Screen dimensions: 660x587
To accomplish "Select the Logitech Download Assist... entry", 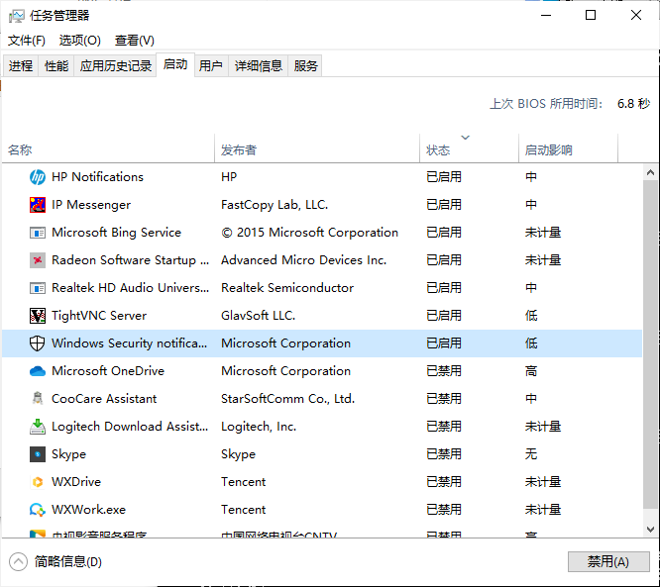I will click(x=130, y=427).
